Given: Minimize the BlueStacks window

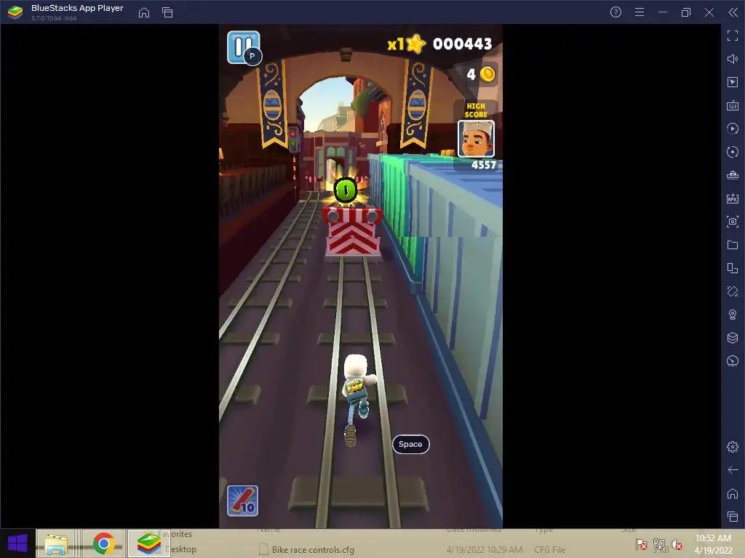Looking at the screenshot, I should coord(663,12).
